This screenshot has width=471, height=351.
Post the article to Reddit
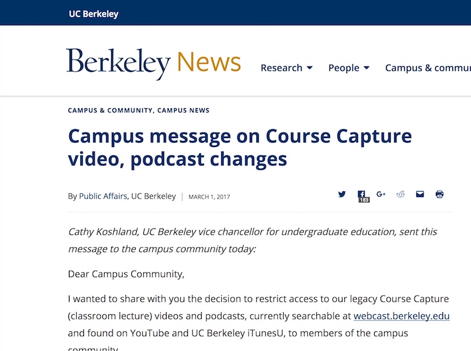click(x=400, y=194)
